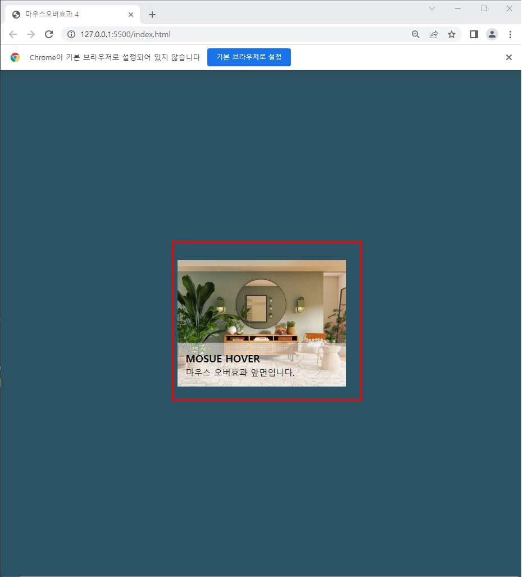Go forward to the next page
This screenshot has height=577, width=523.
pyautogui.click(x=31, y=34)
